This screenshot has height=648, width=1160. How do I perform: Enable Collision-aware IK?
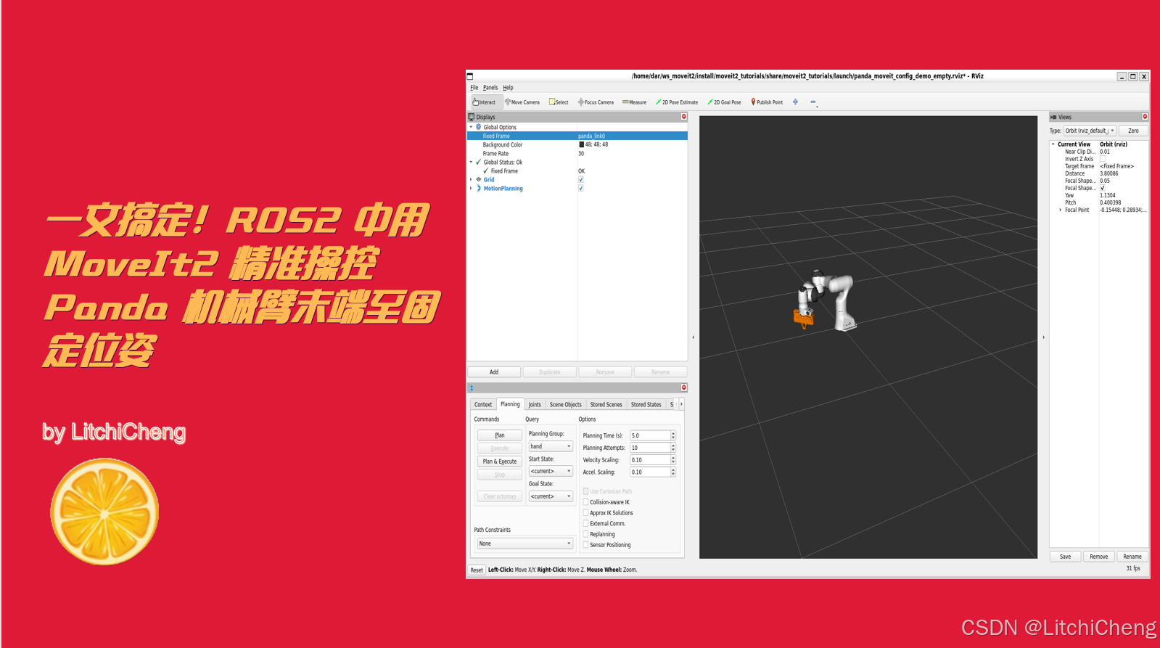pyautogui.click(x=585, y=502)
